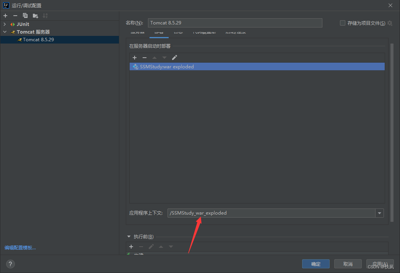Edit the before-launch task
The image size is (400, 273).
(151, 247)
